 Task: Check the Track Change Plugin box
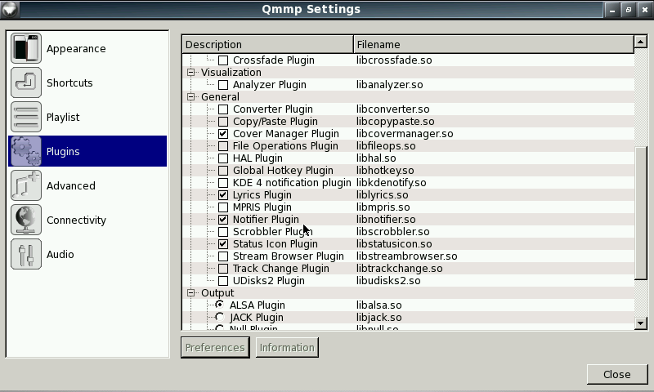click(x=223, y=269)
